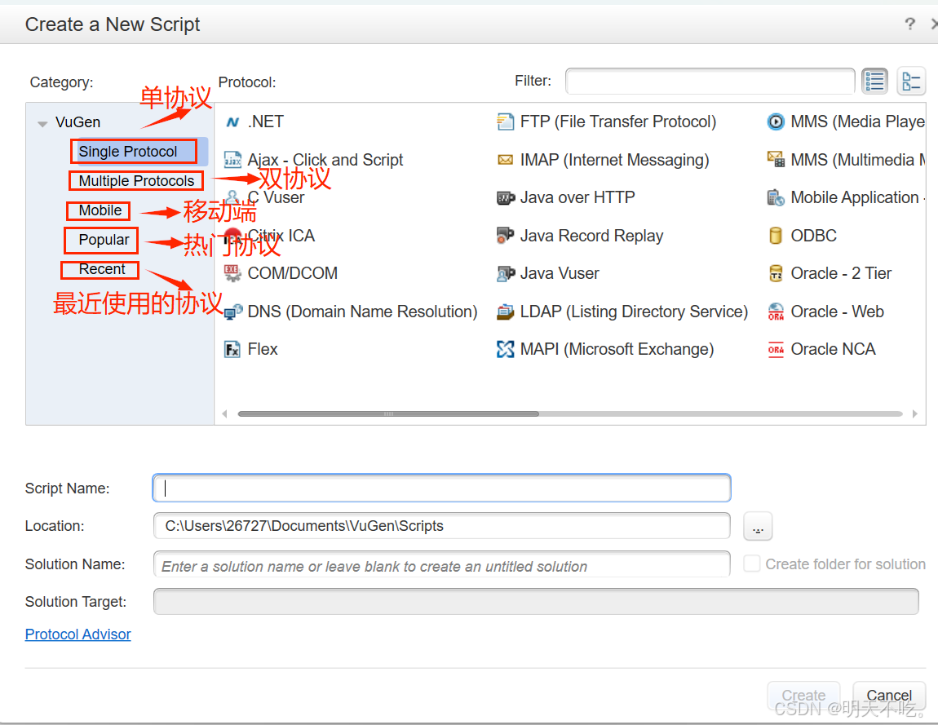Click the Java Vuser icon
This screenshot has height=725, width=938.
click(506, 273)
